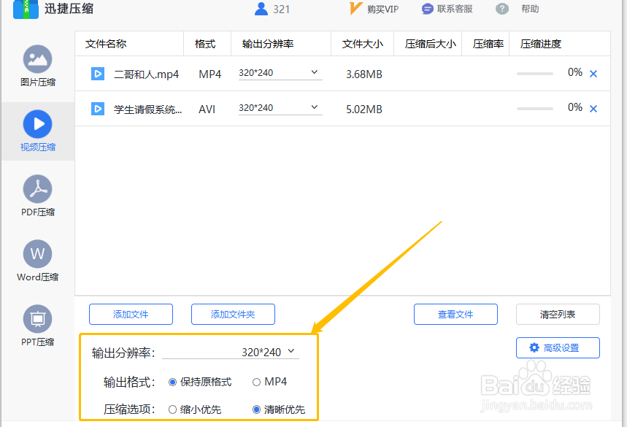Screen dimensions: 627x427
Task: Select the 文件大小 column header
Action: tap(362, 44)
